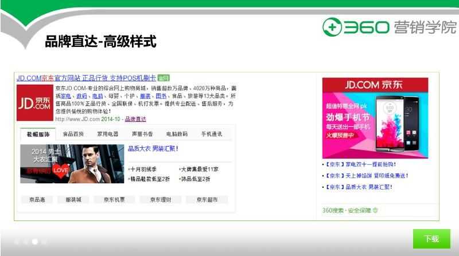Image resolution: width=459 pixels, height=256 pixels.
Task: Click the 家电 link in the description
Action: 66,96
